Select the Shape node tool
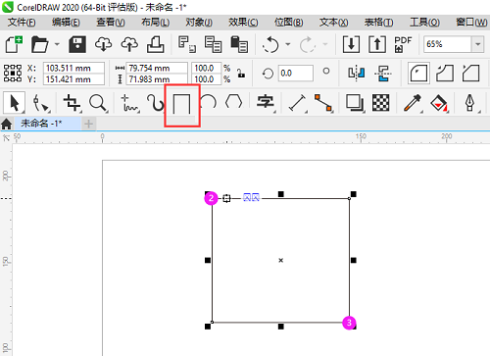This screenshot has height=356, width=490. [x=41, y=103]
